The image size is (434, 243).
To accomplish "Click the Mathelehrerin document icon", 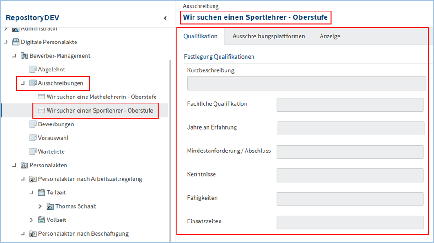I will click(41, 97).
